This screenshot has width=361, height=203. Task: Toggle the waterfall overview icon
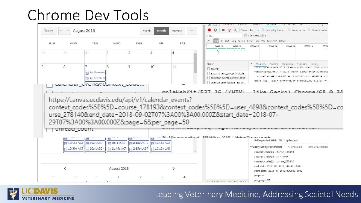(257, 30)
